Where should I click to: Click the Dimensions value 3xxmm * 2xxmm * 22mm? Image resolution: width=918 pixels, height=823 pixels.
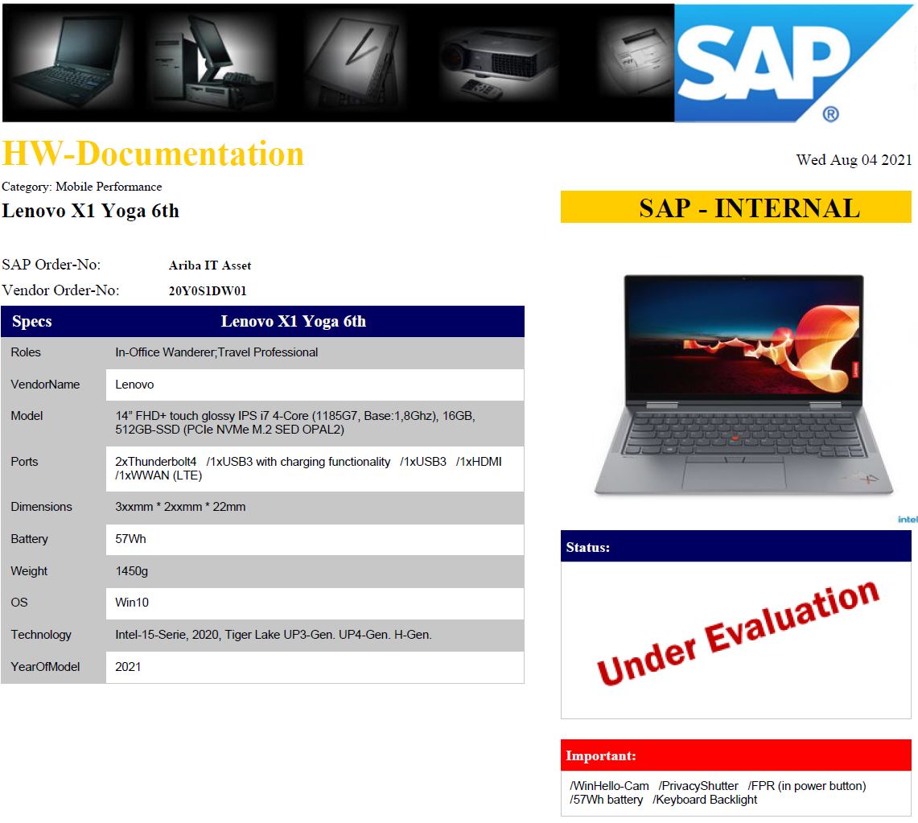click(x=180, y=507)
